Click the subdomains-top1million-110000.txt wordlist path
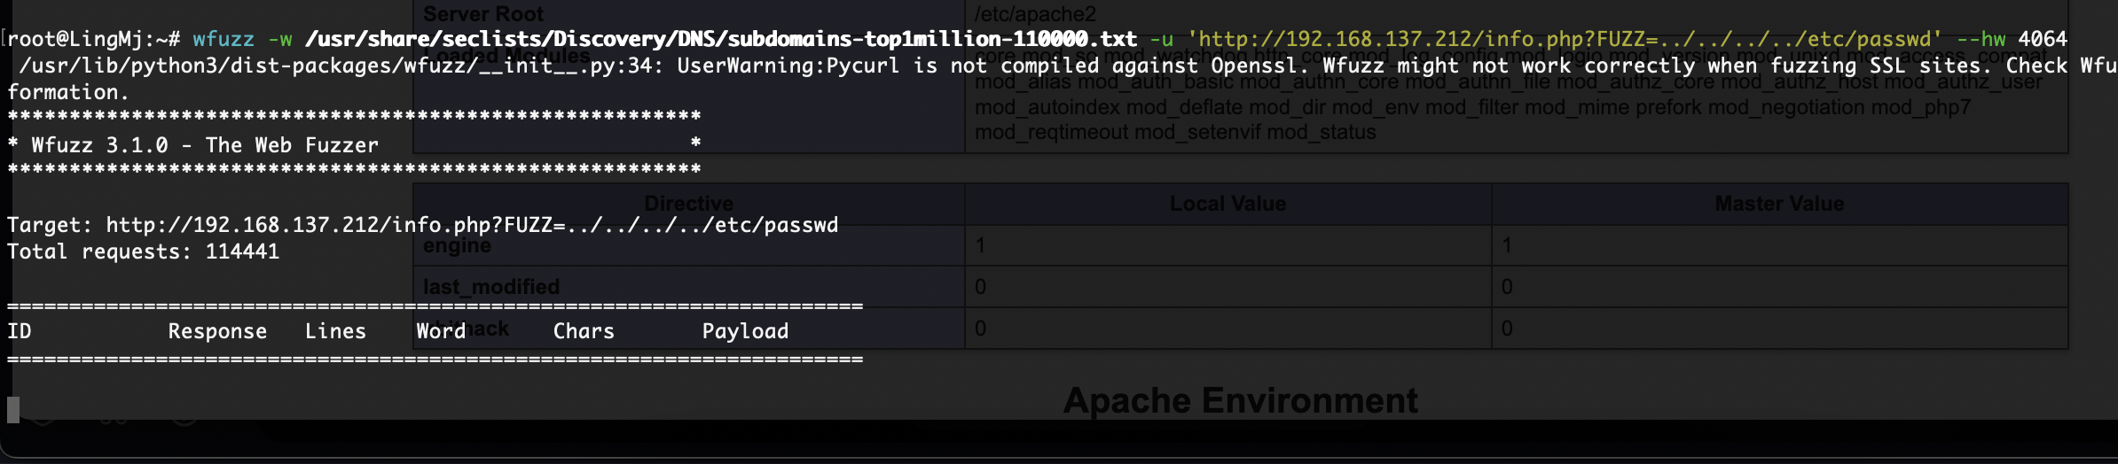Viewport: 2118px width, 464px height. pos(721,39)
